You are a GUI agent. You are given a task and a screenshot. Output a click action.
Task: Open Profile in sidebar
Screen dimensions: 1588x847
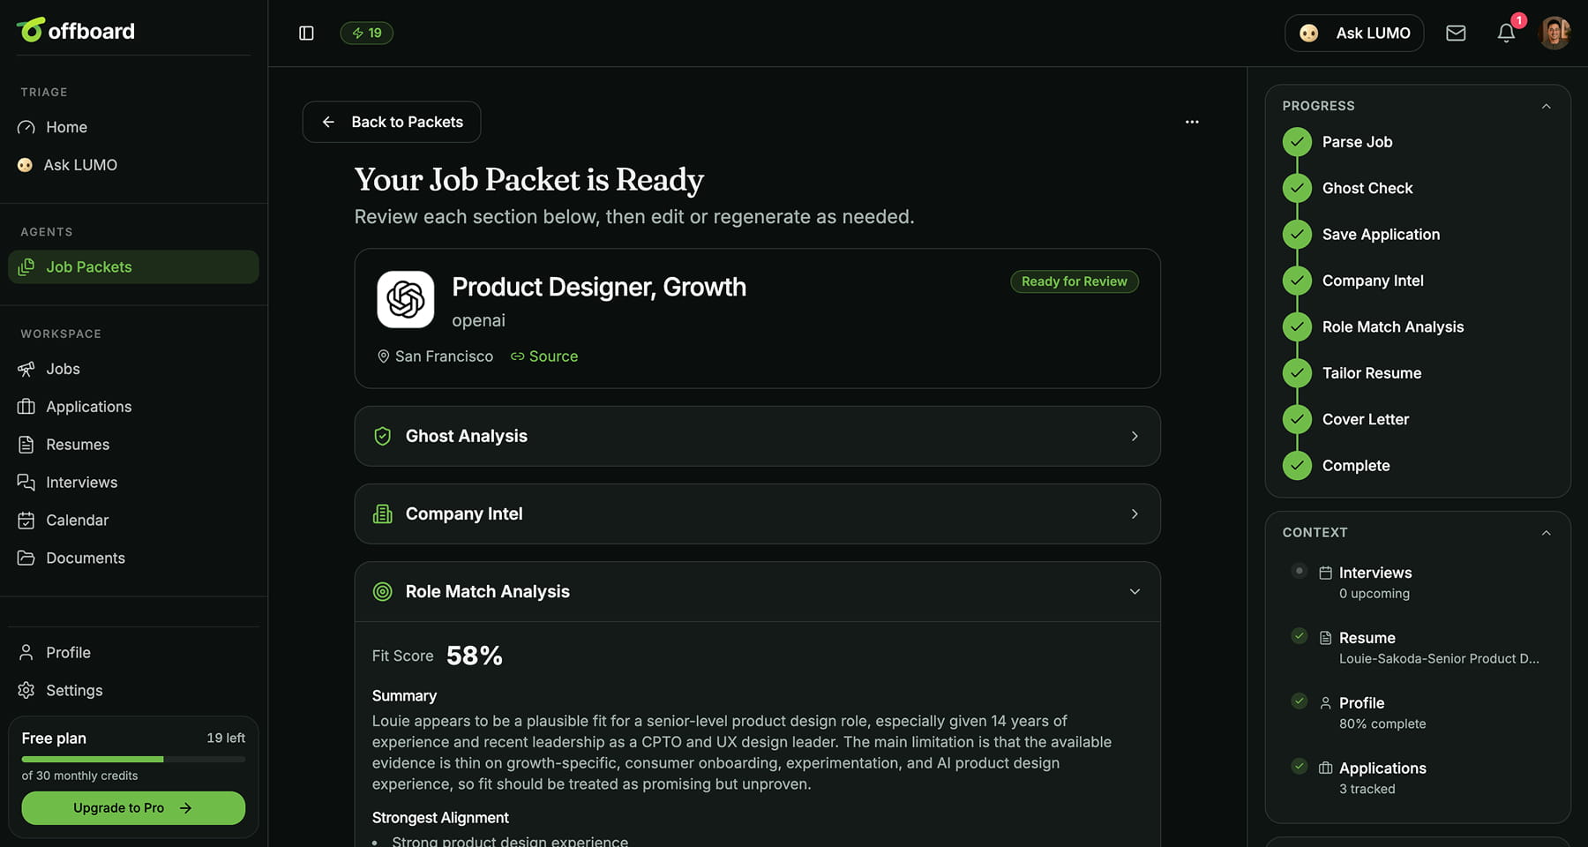coord(133,653)
